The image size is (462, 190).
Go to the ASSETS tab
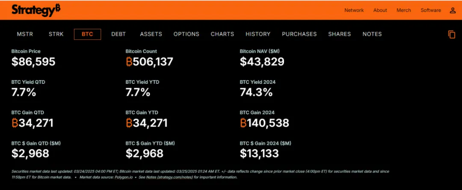click(151, 34)
